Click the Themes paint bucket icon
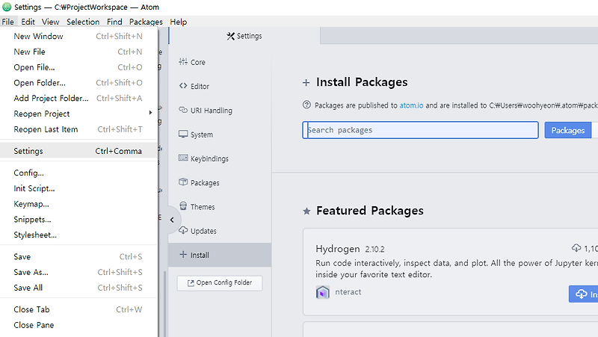 tap(183, 207)
